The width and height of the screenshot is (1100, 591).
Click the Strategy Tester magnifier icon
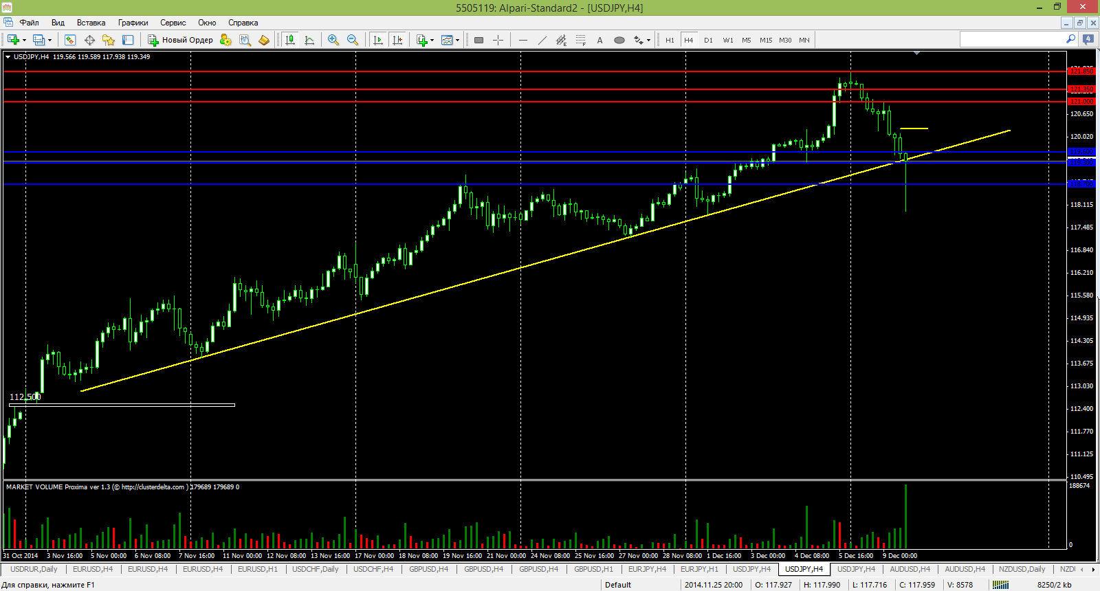coord(245,40)
